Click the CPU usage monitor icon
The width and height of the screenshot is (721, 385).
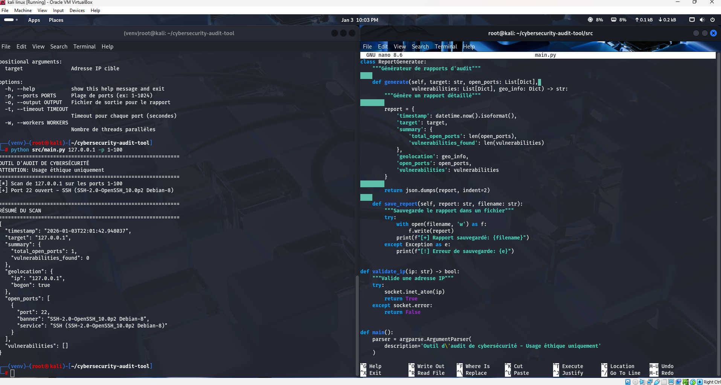tap(590, 20)
